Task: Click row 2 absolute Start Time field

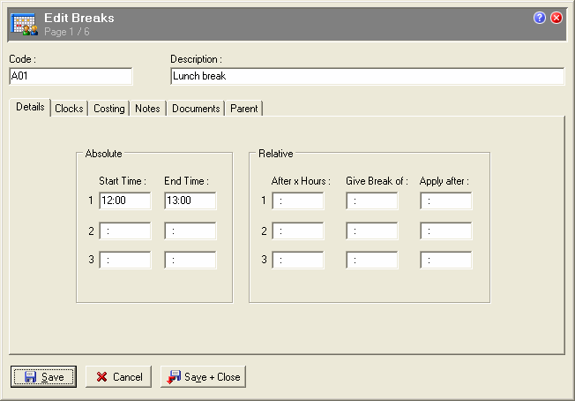Action: tap(124, 231)
